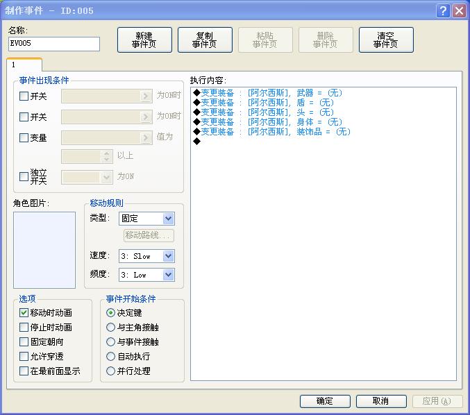Select 并行处理 trigger radio button
The height and width of the screenshot is (415, 470).
[110, 371]
